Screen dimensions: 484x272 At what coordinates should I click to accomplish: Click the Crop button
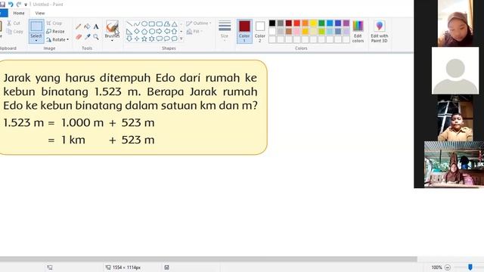pos(54,23)
